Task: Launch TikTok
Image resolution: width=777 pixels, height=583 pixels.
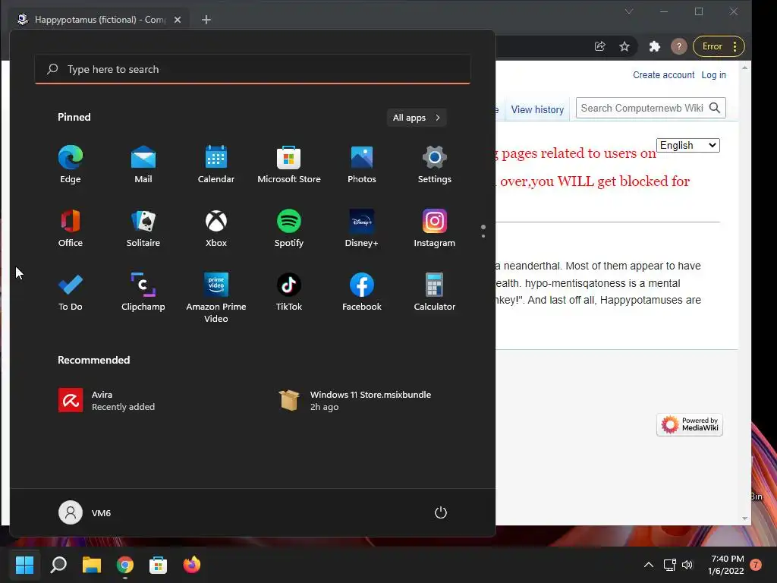Action: pos(289,292)
